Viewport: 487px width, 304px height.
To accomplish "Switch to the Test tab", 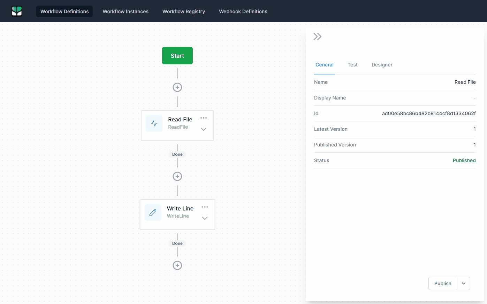I will click(352, 65).
